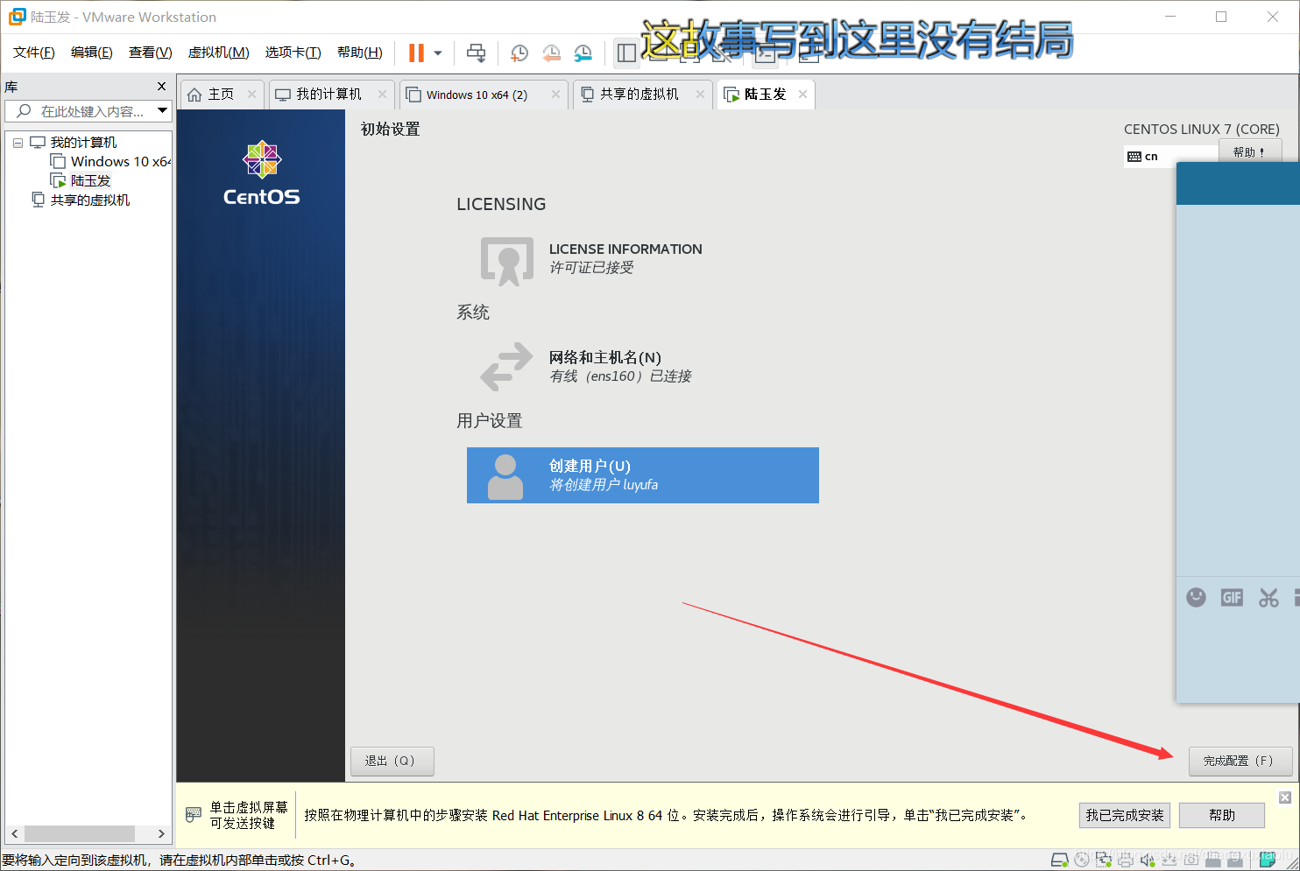The width and height of the screenshot is (1300, 871).
Task: Dismiss the yellow install hint bar
Action: click(1285, 797)
